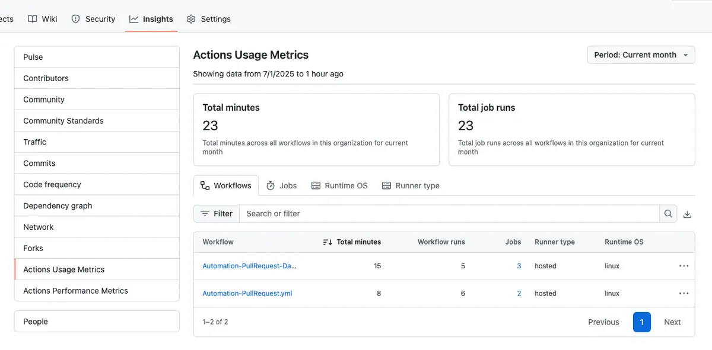Switch to the Runtime OS tab
This screenshot has height=350, width=712.
click(339, 185)
